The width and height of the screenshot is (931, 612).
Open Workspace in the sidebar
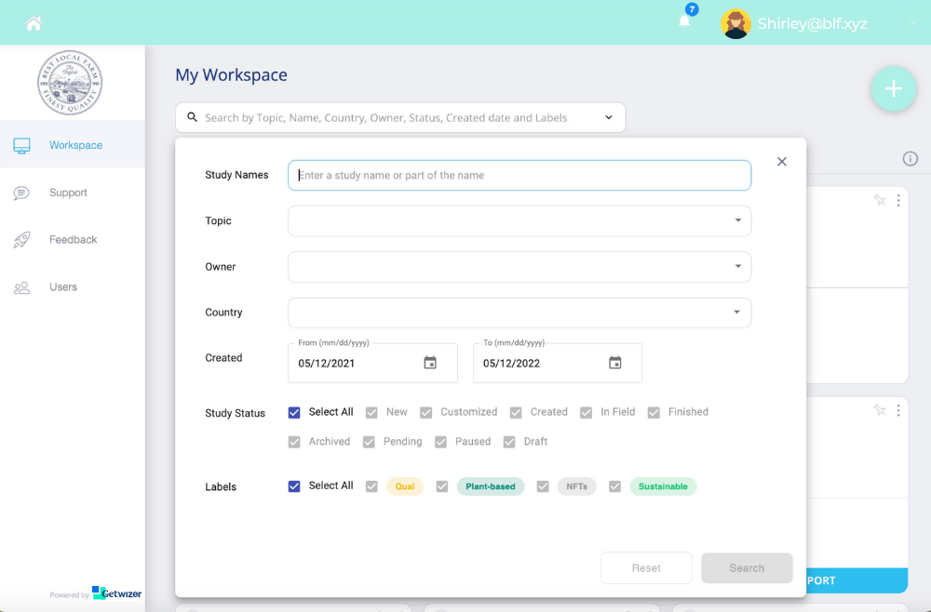tap(73, 144)
